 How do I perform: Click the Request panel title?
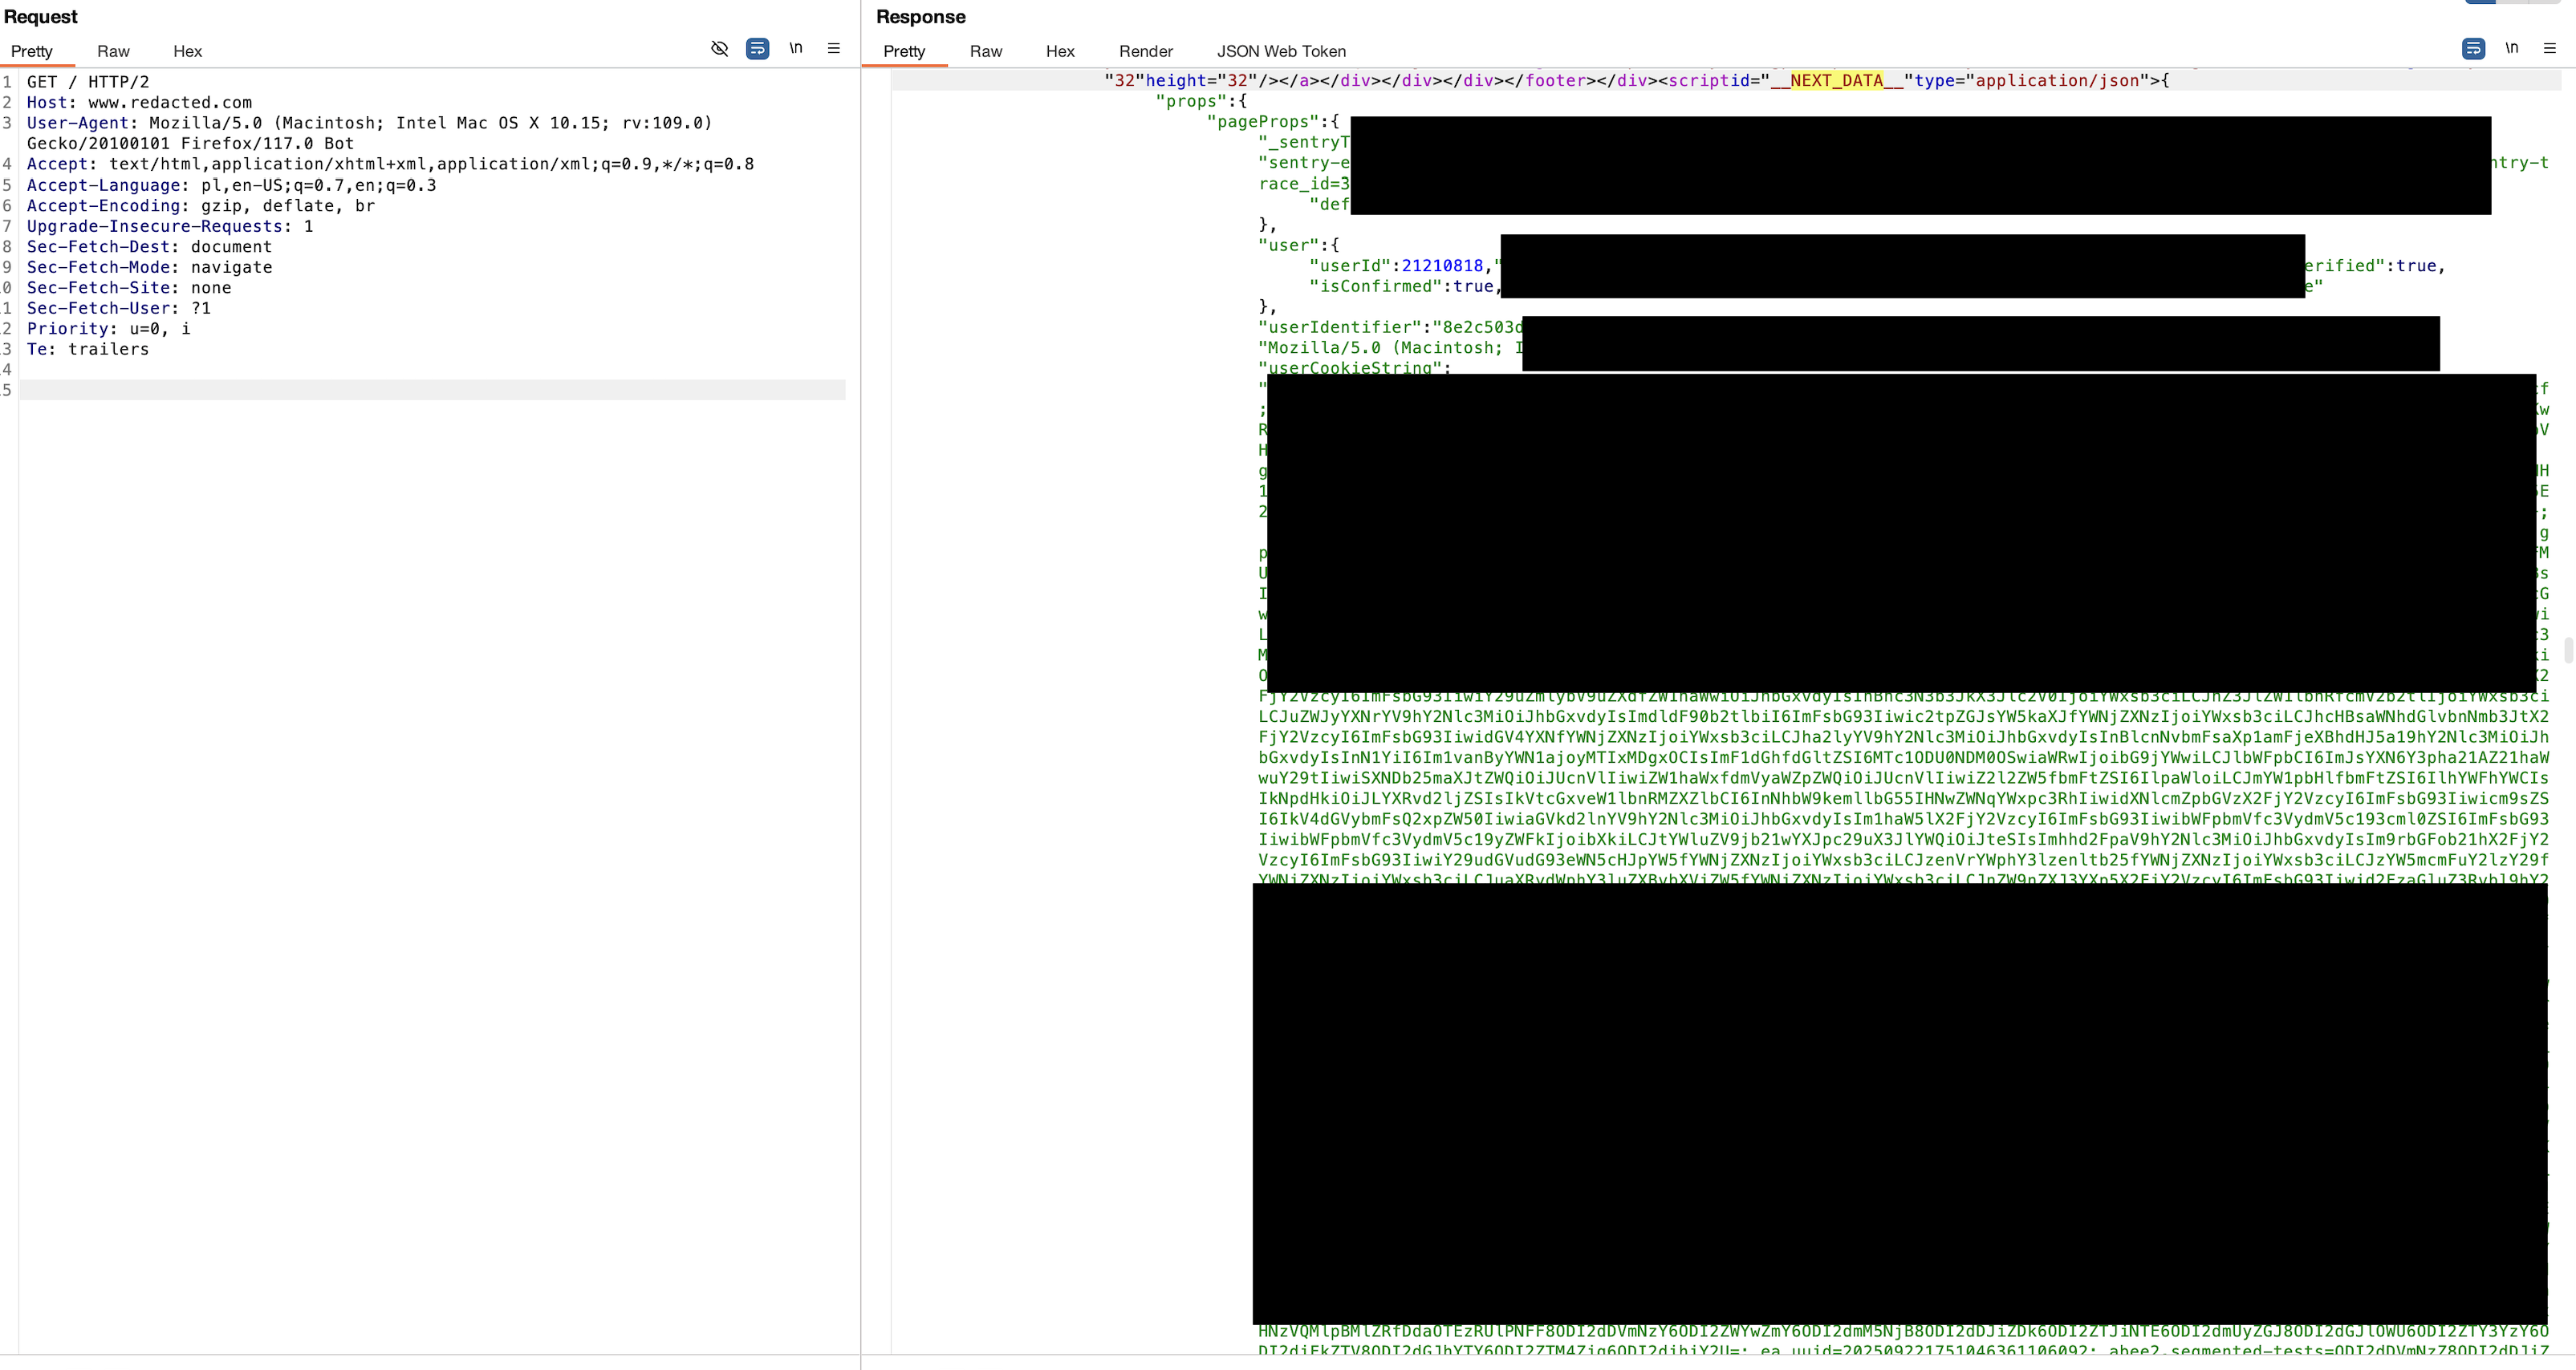(40, 17)
